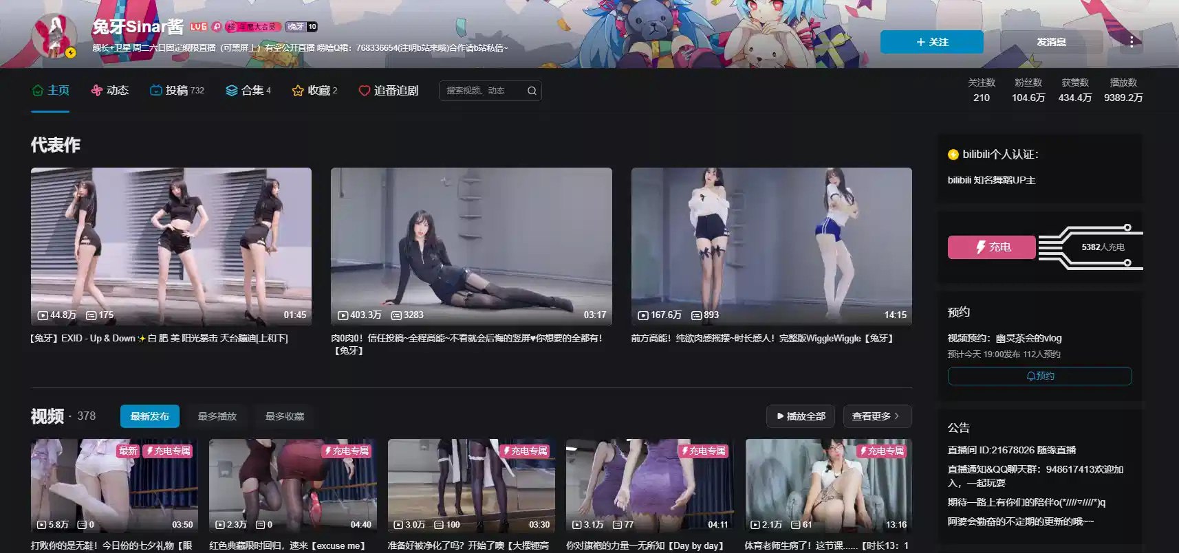Click the 预约 bell reservation button
Screen dimensions: 1179x553
[x=1039, y=376]
